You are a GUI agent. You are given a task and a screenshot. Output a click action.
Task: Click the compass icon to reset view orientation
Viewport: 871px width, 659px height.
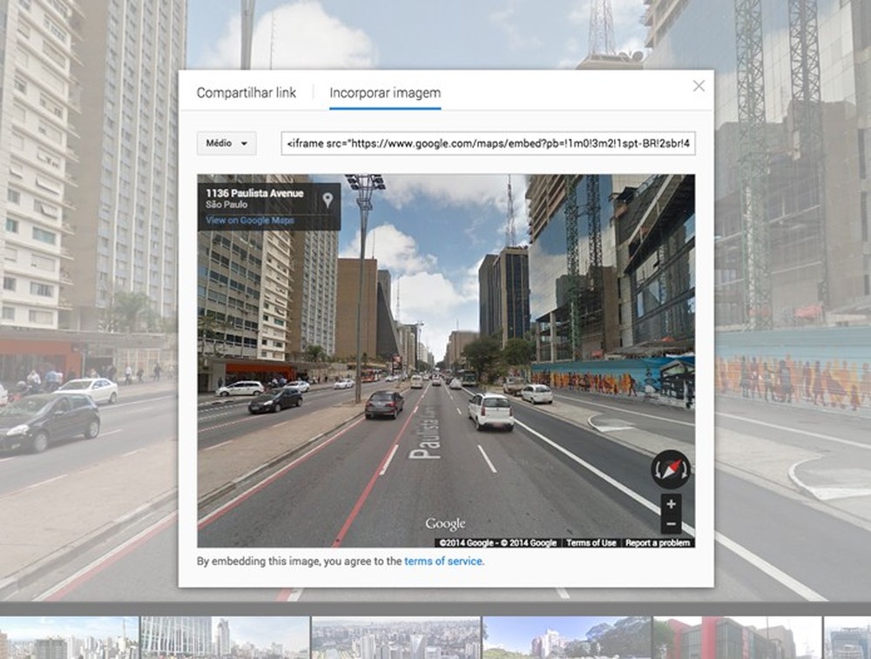click(x=669, y=470)
